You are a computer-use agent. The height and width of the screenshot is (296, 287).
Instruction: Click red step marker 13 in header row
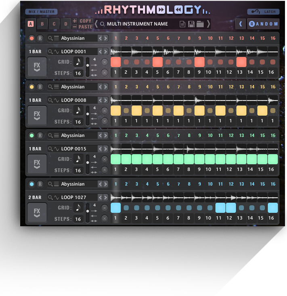click(241, 38)
